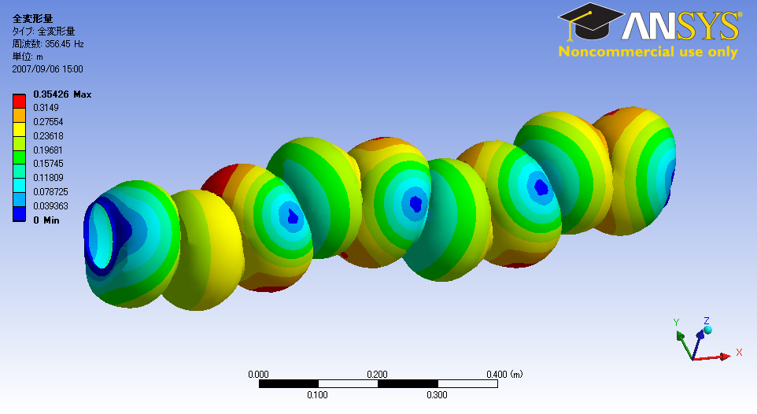Click the green Y axis arrow of the triad
Viewport: 757px width, 414px height.
[685, 345]
